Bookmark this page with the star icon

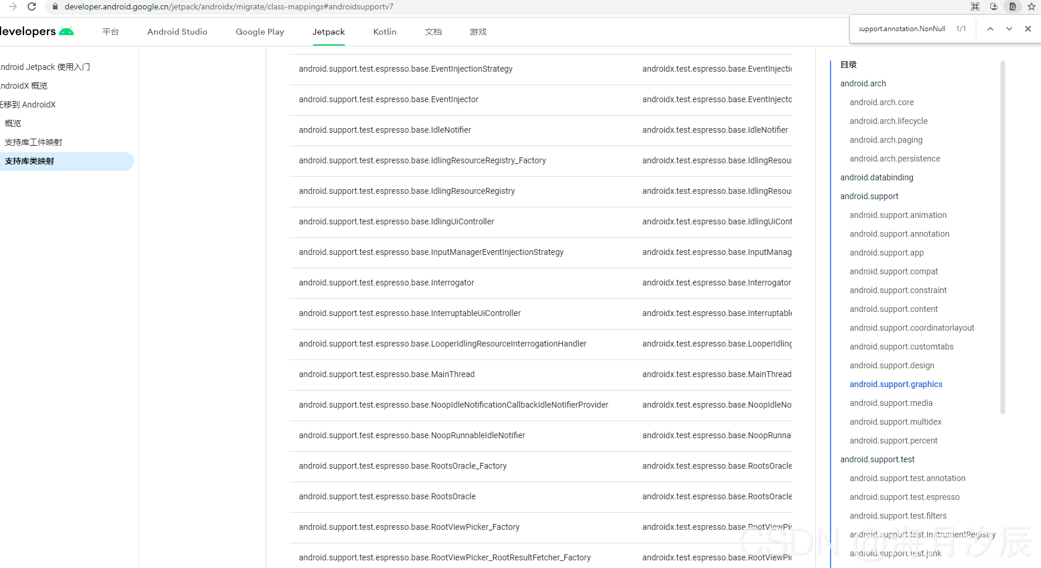coord(1032,7)
